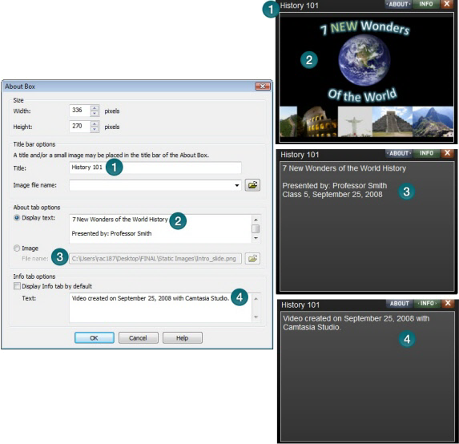Screen dimensions: 459x444
Task: Increase the Width value with up arrow
Action: (x=95, y=107)
